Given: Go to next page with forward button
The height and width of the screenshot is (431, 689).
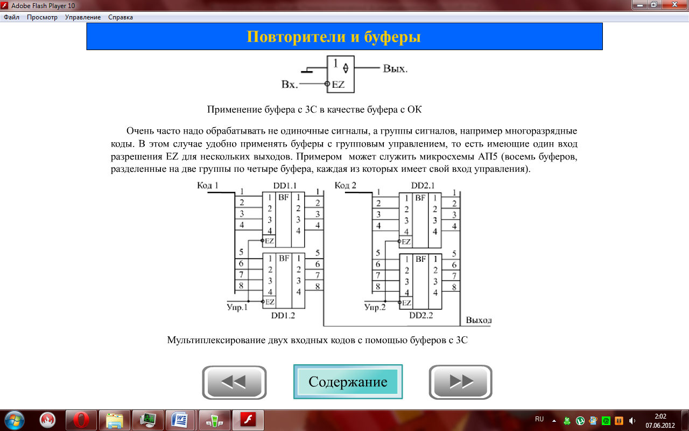Looking at the screenshot, I should tap(461, 382).
